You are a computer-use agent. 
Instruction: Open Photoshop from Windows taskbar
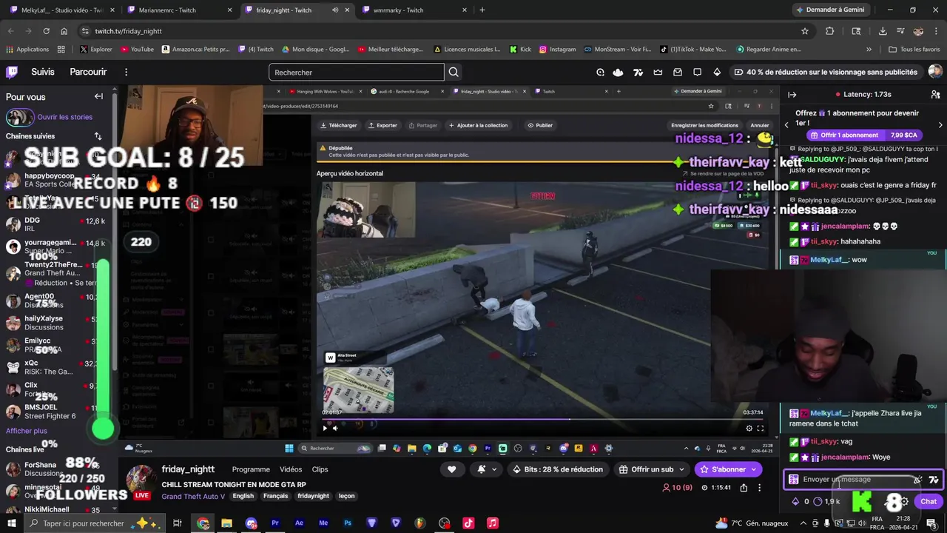click(347, 523)
